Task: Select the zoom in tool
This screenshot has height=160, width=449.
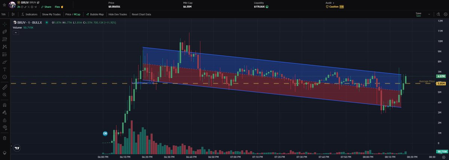Action: [4, 95]
